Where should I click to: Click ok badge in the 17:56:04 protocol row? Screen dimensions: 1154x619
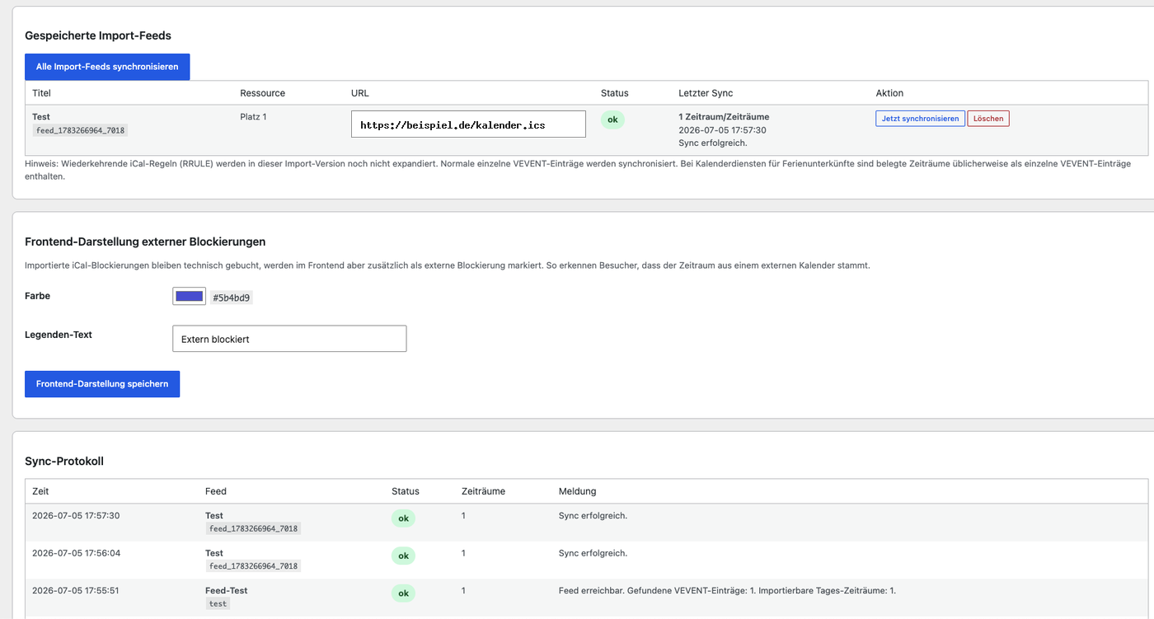(x=403, y=556)
